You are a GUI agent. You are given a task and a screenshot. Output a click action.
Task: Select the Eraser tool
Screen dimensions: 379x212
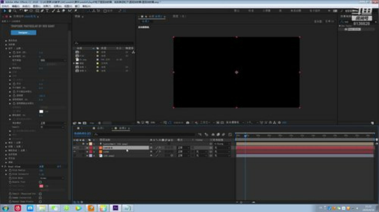tap(64, 11)
